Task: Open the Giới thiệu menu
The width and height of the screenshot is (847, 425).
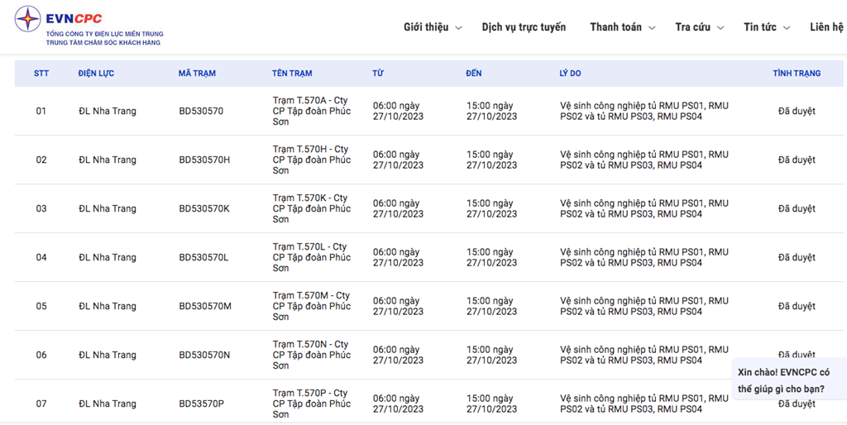Action: pos(426,27)
